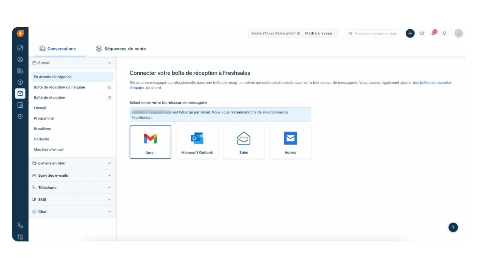
Task: Open the Contacts person icon in sidebar
Action: (x=20, y=59)
